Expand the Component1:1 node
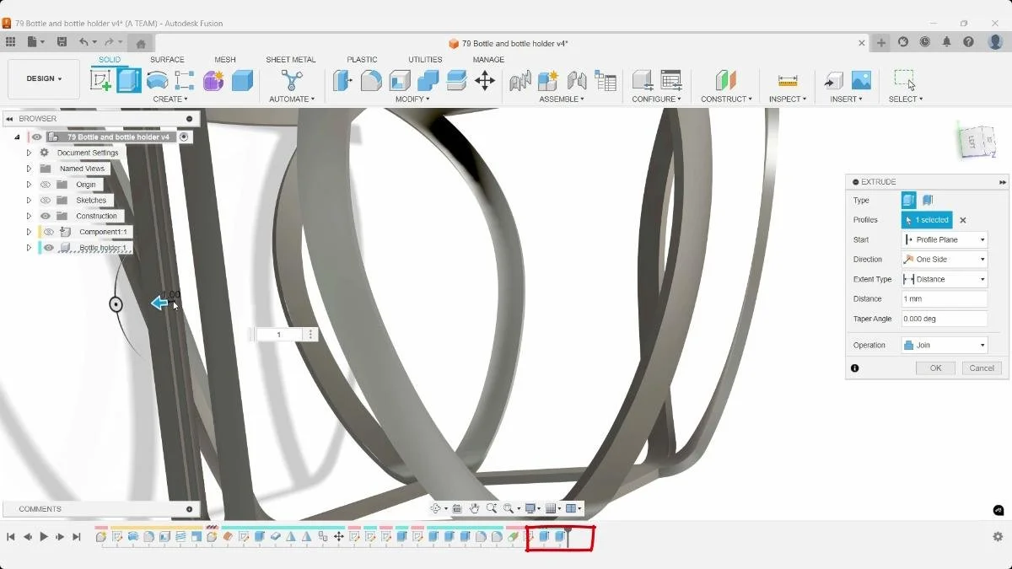Viewport: 1012px width, 569px height. [29, 232]
